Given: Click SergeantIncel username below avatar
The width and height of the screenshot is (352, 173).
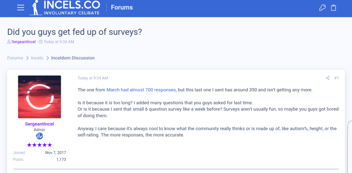Looking at the screenshot, I should tap(39, 124).
